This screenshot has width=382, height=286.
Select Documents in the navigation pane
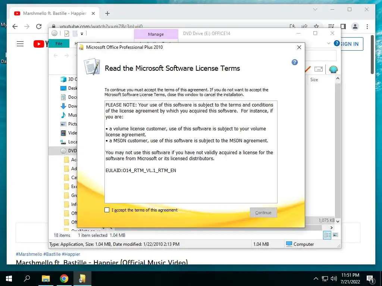pyautogui.click(x=69, y=97)
